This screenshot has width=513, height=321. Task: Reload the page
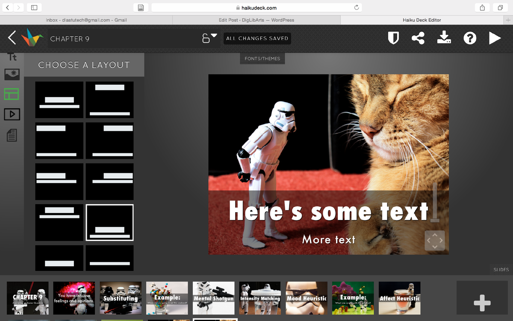(357, 8)
